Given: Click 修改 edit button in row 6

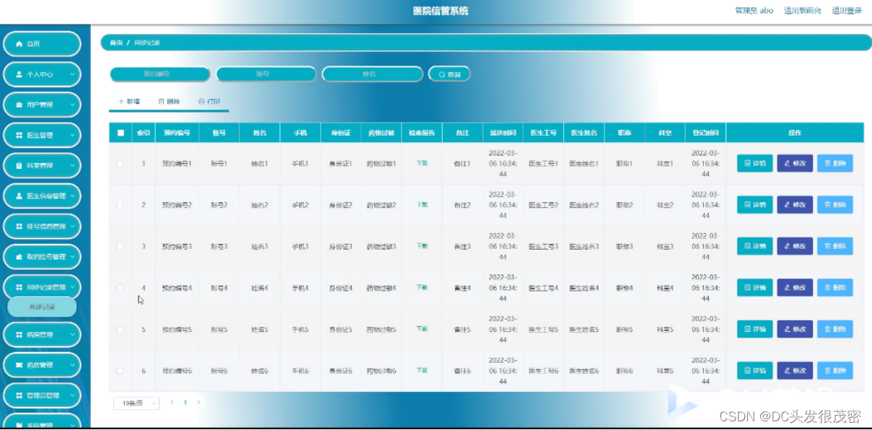Looking at the screenshot, I should [x=795, y=371].
